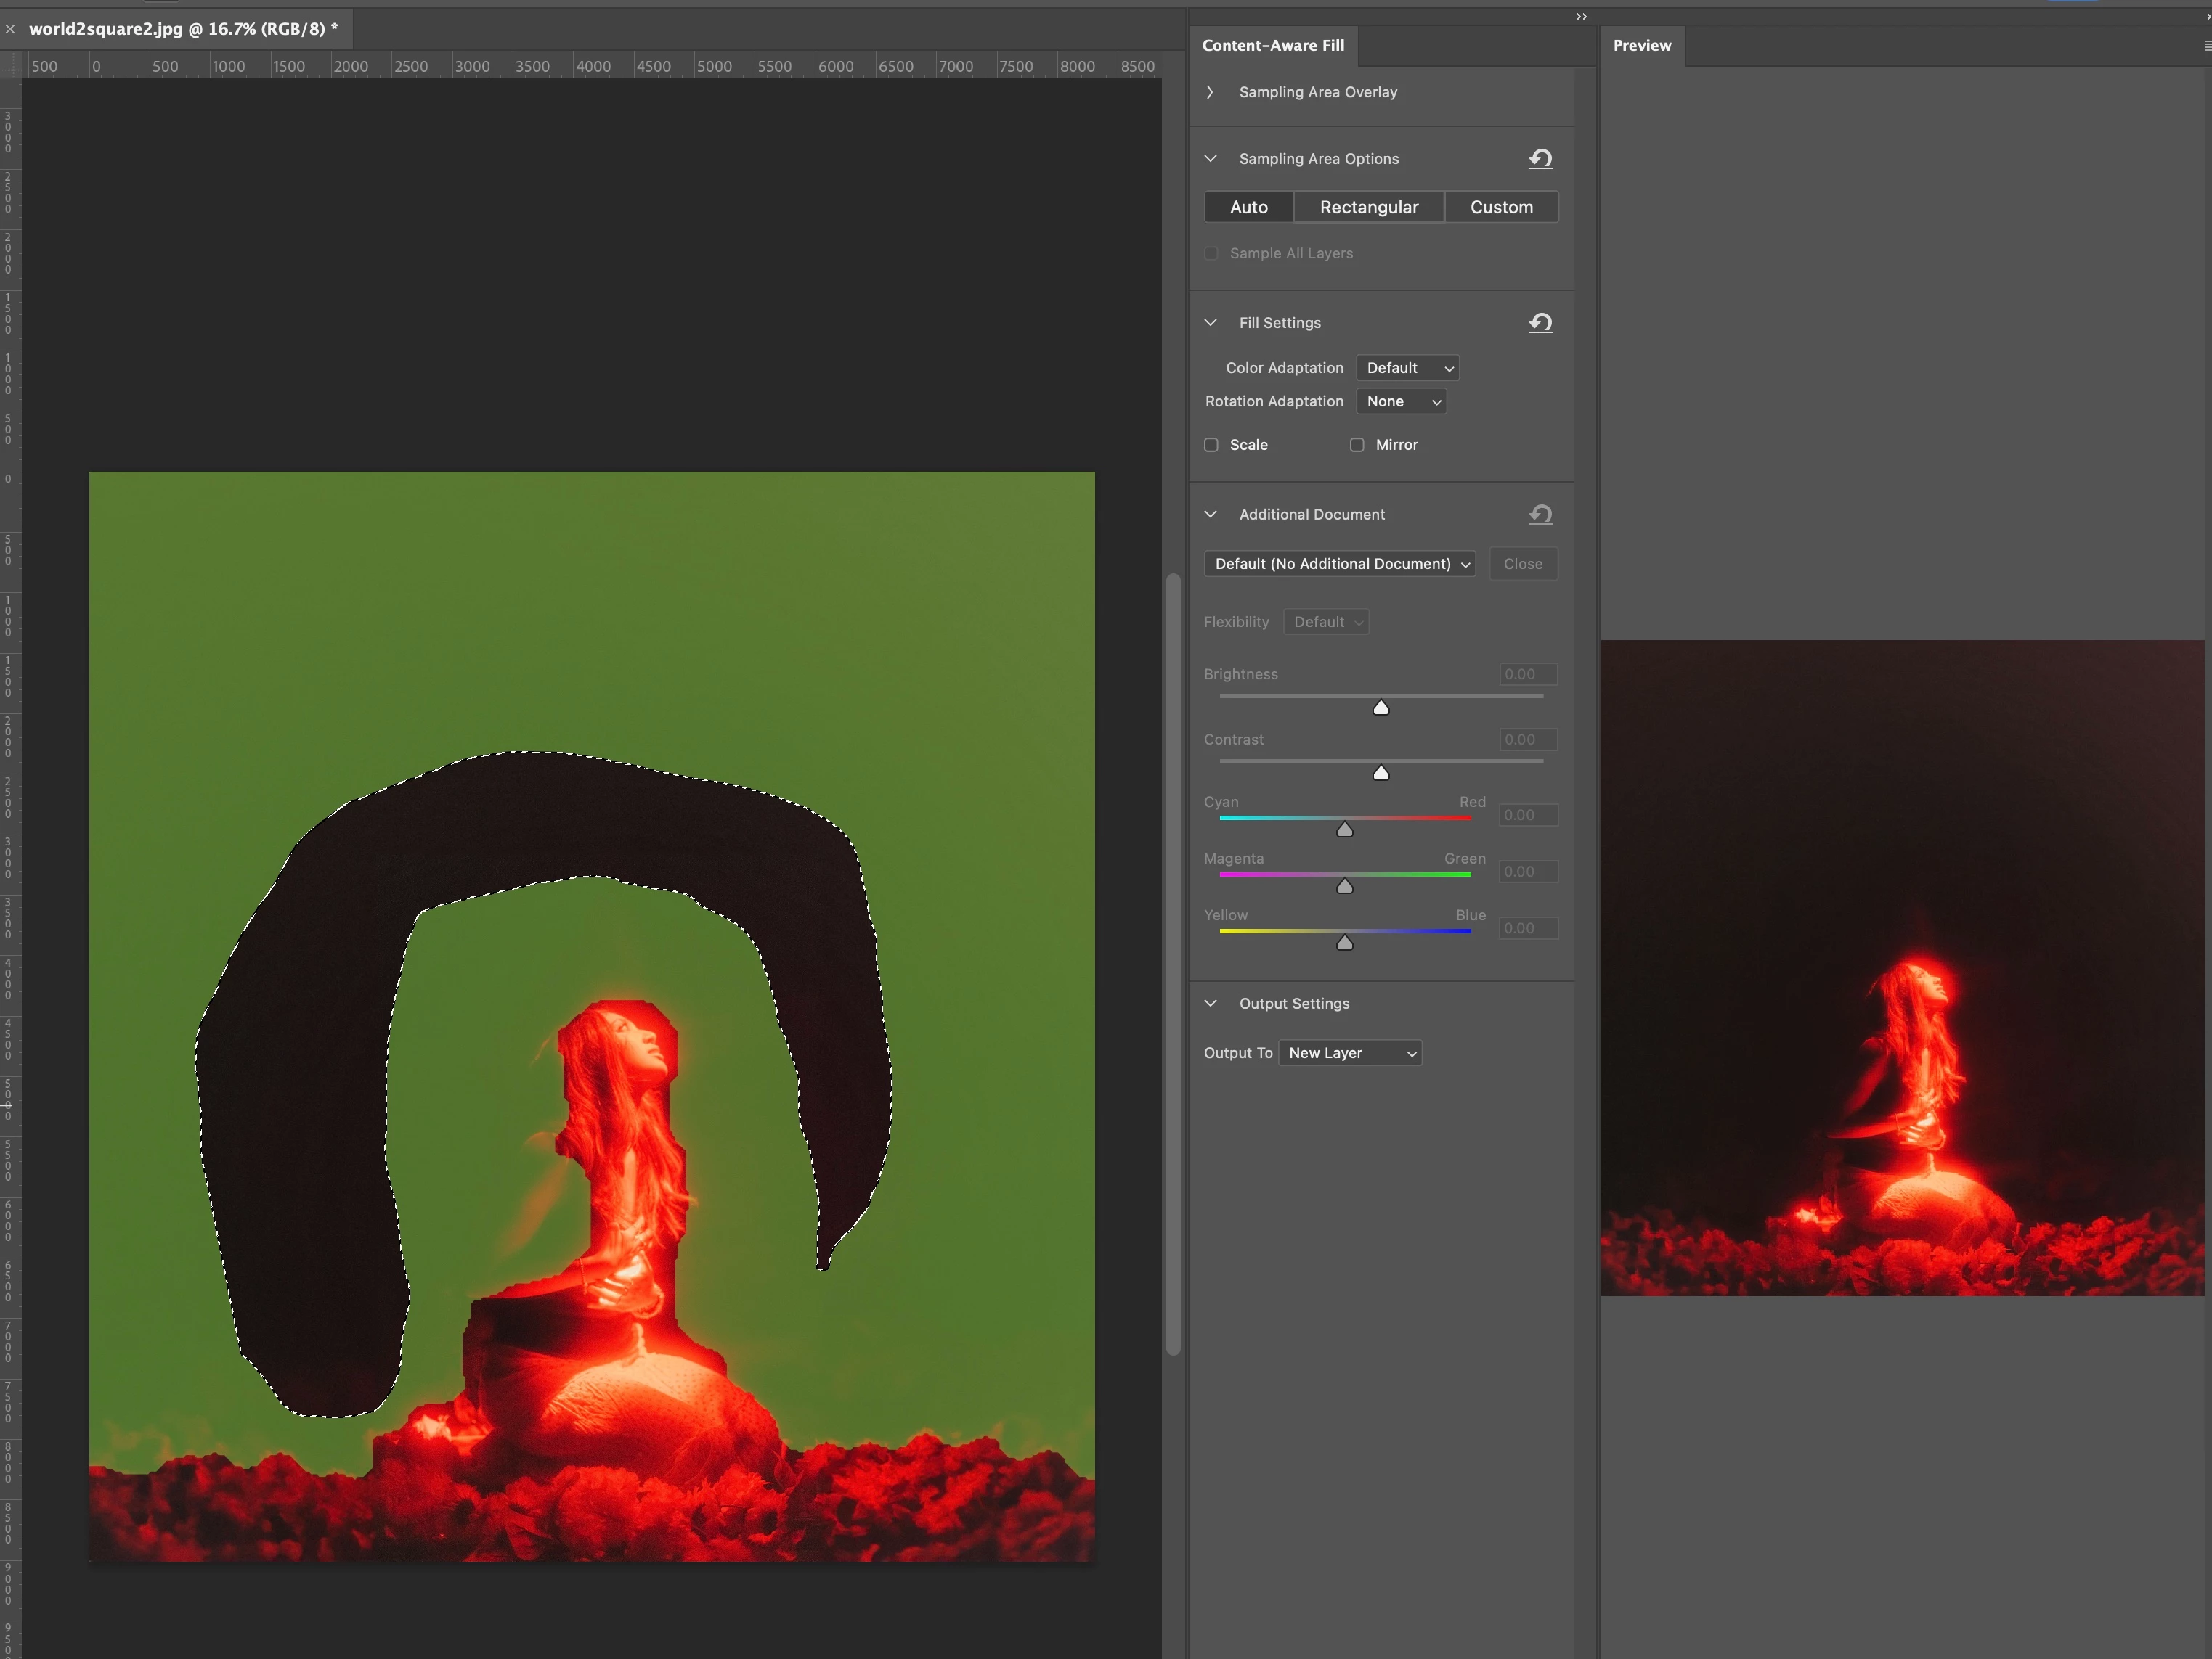The height and width of the screenshot is (1659, 2212).
Task: Expand Sampling Area Overlay section
Action: click(1210, 92)
